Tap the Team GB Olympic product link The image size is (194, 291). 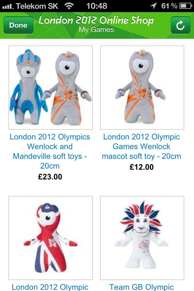click(x=142, y=287)
